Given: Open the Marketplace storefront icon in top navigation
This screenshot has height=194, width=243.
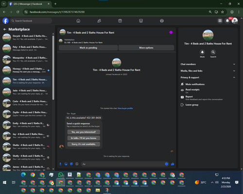Looking at the screenshot, I should point(141,21).
